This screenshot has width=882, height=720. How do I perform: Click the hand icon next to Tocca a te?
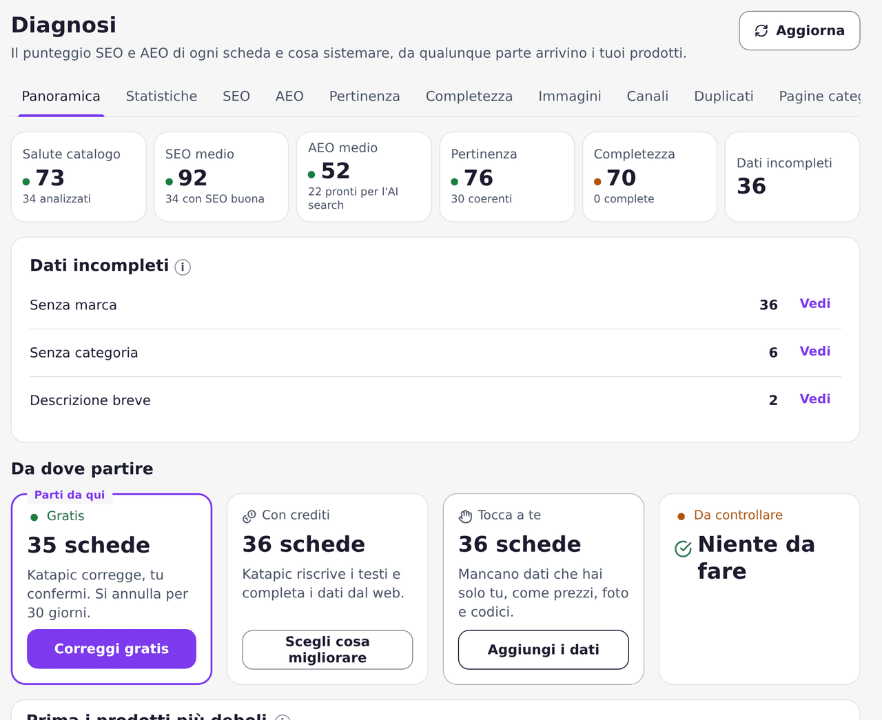(x=466, y=516)
